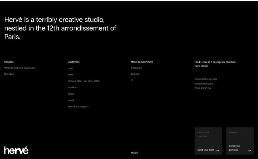Click the Customers heading
This screenshot has height=159, width=258.
[x=74, y=62]
